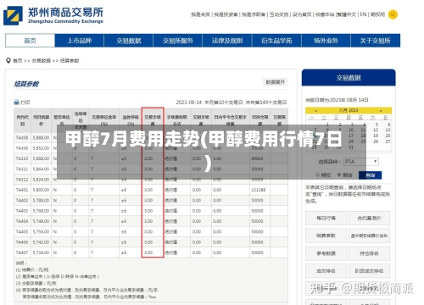This screenshot has width=424, height=305.
Task: Open the 衍生品学苑 nav menu
Action: tap(276, 41)
